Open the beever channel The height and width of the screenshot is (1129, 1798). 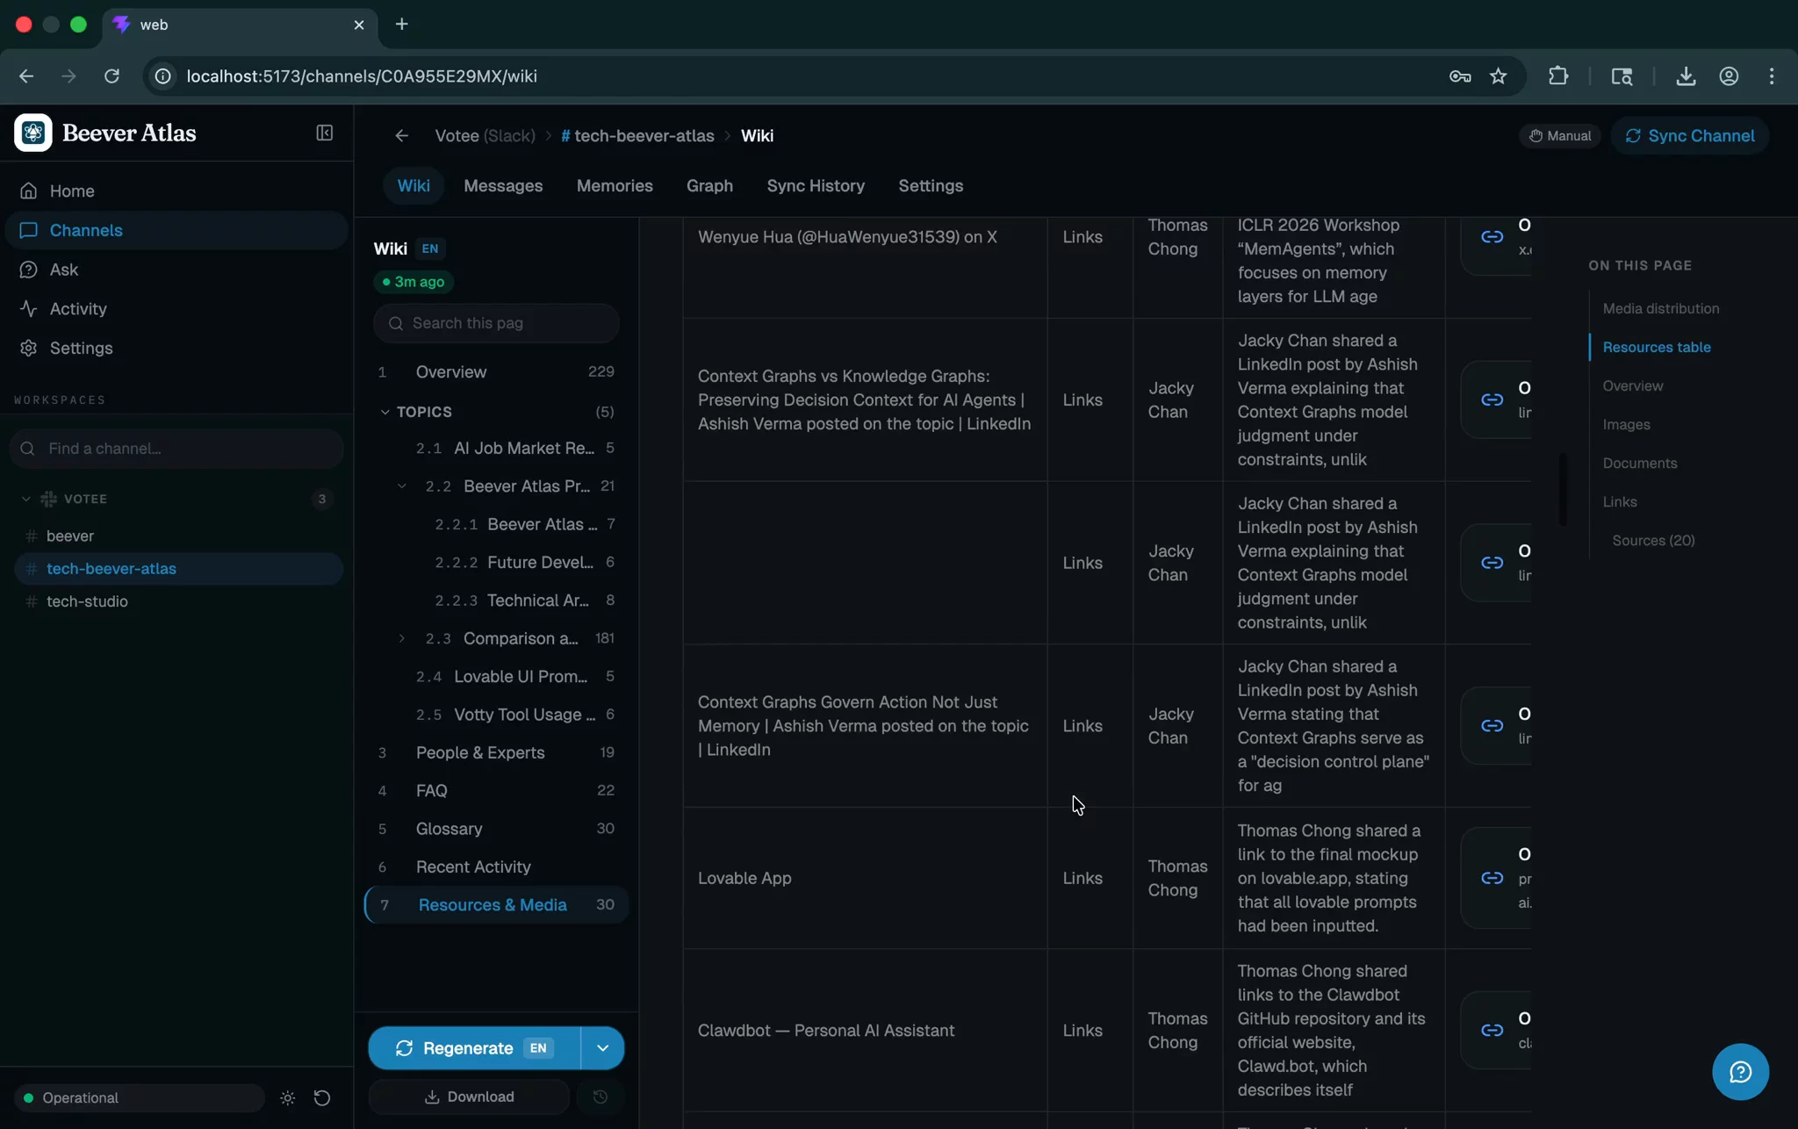(178, 536)
